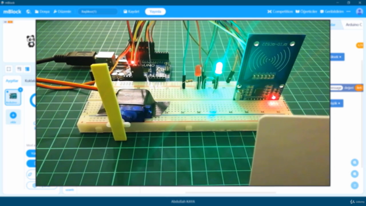Open the second blue block dropdown on the right

pos(336,103)
